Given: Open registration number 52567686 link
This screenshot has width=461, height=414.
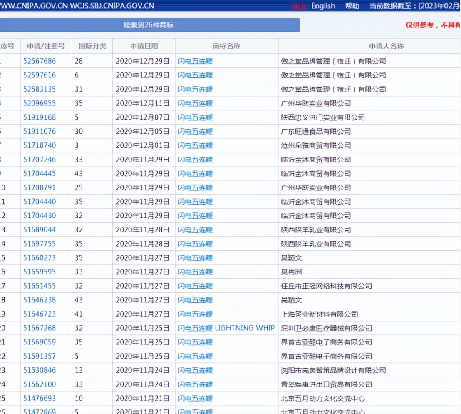Looking at the screenshot, I should 40,61.
